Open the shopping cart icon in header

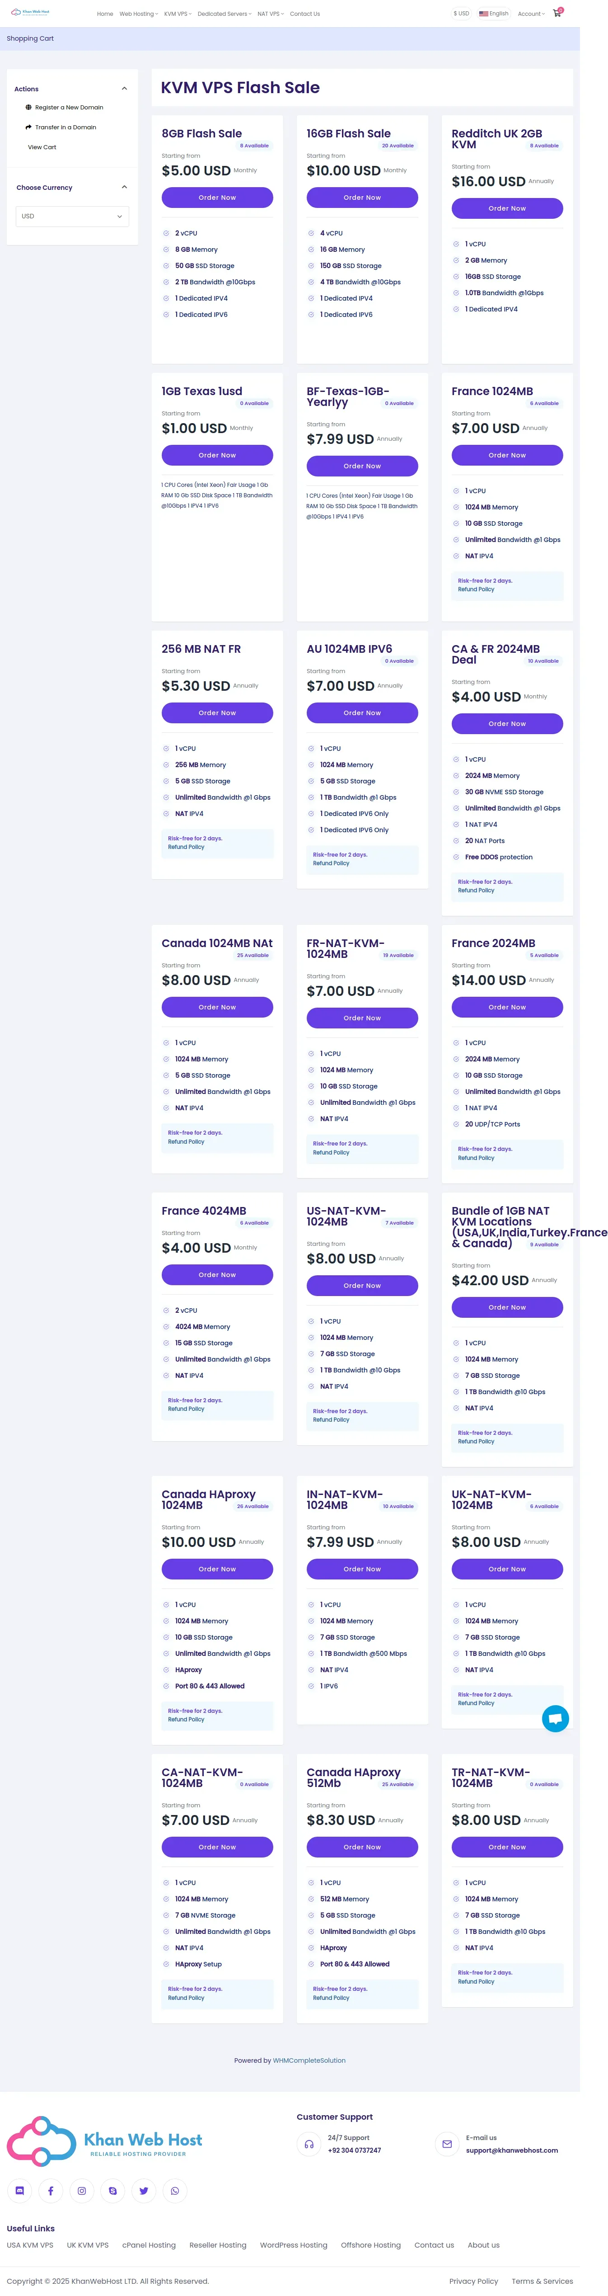pyautogui.click(x=557, y=14)
